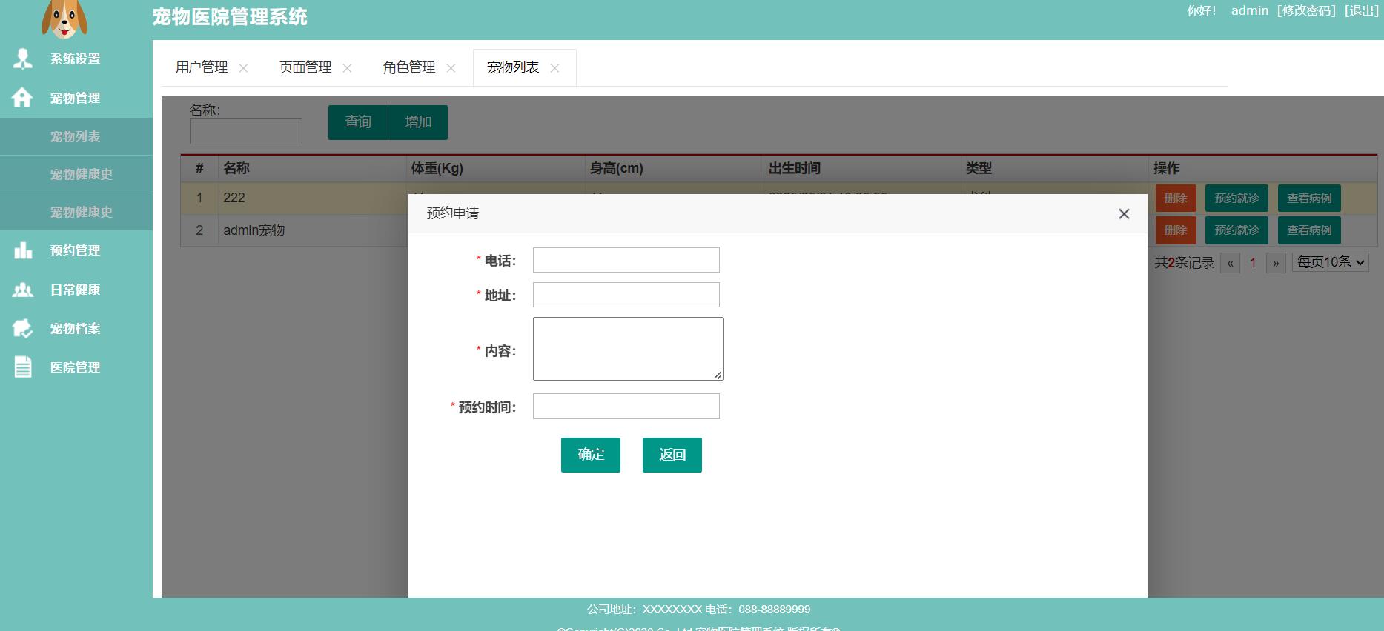
Task: Click 查看病例 for pet 222
Action: click(x=1309, y=198)
